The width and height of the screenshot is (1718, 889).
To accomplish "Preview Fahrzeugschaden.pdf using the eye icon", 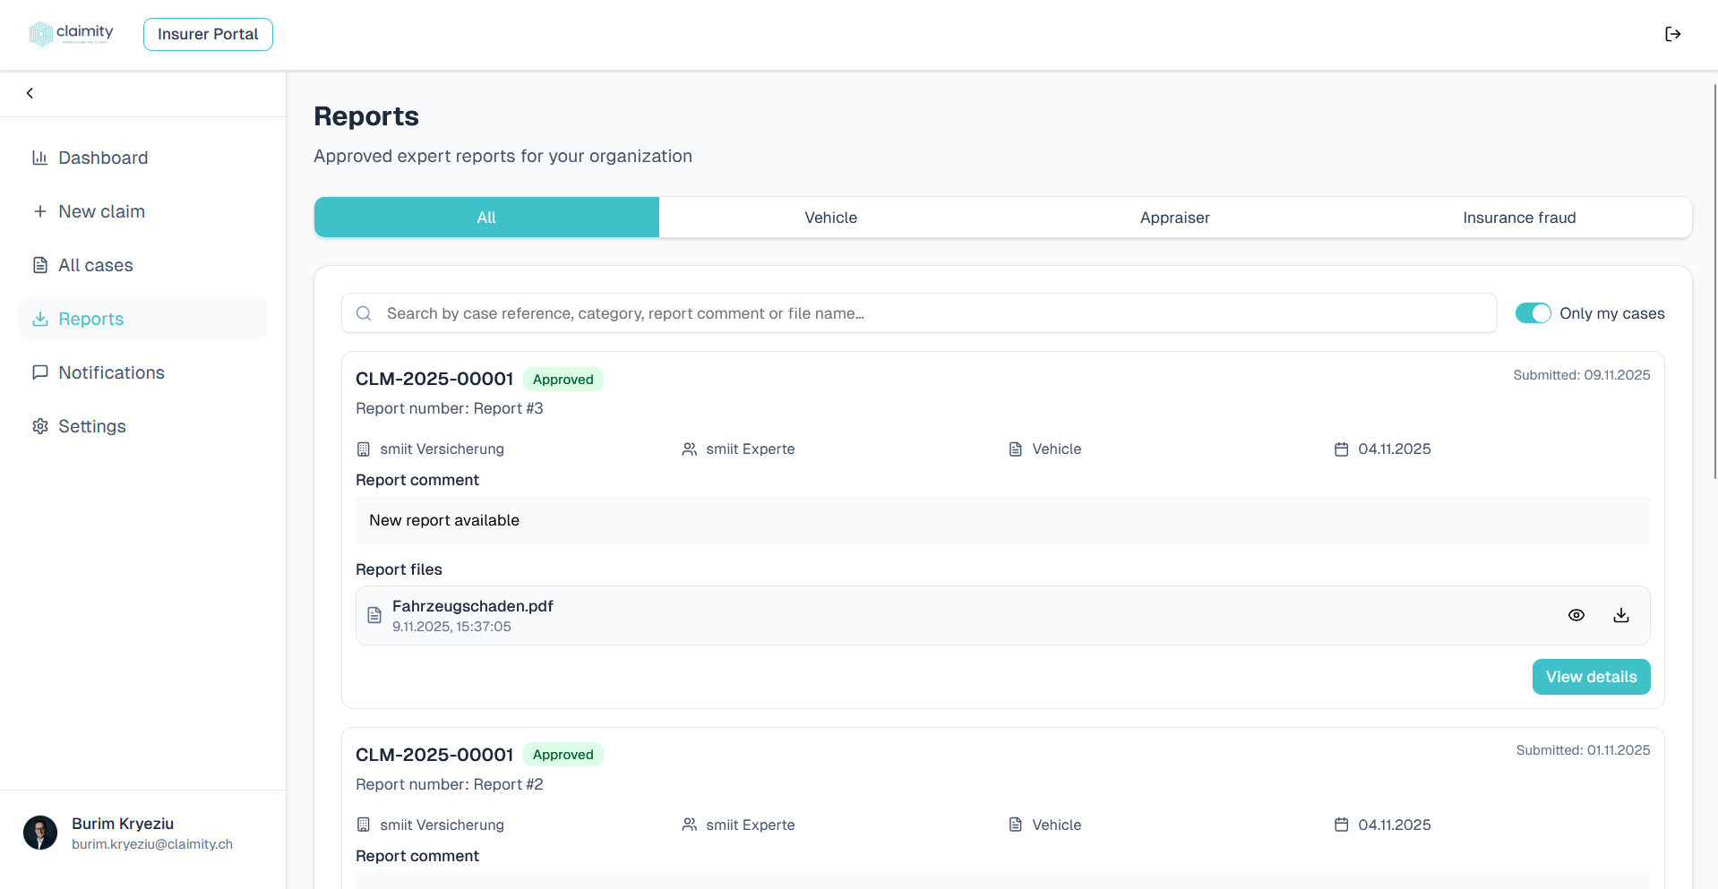I will pos(1577,615).
